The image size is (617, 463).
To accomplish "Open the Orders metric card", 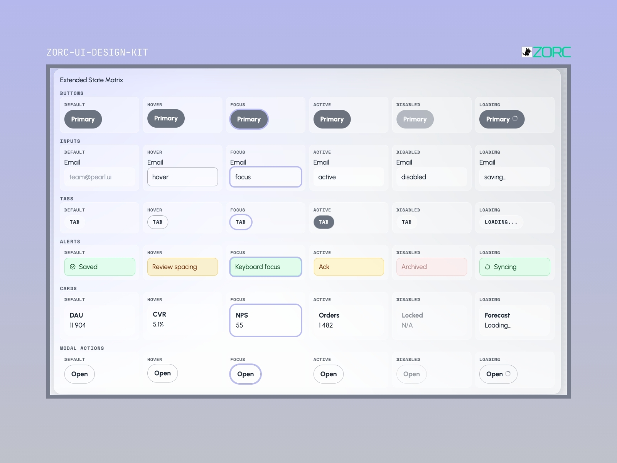I will point(349,320).
